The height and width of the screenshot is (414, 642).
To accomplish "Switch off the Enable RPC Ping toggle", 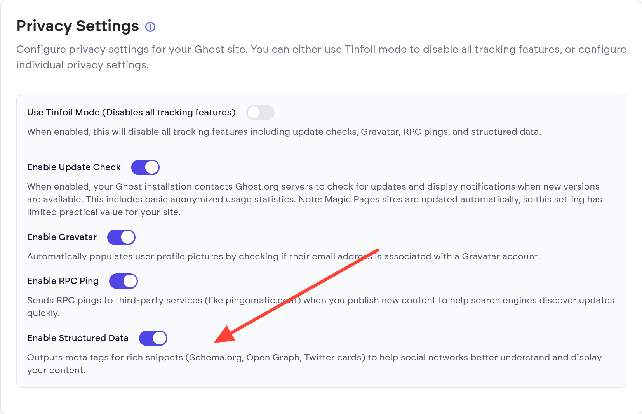I will pos(124,281).
